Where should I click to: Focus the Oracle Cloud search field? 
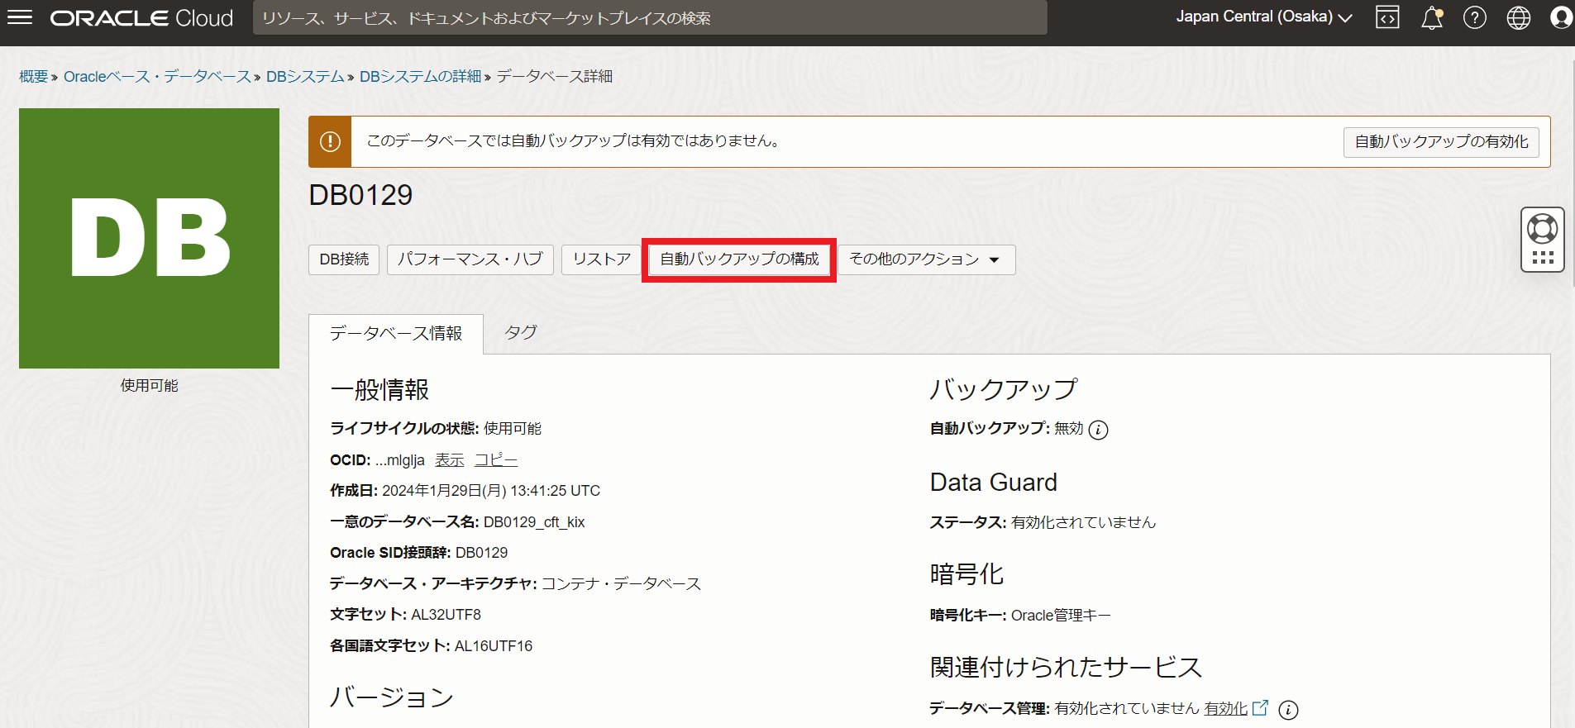pos(649,18)
